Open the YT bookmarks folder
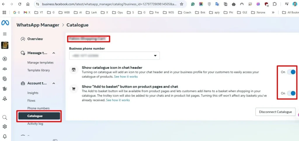This screenshot has height=141, width=299. [39, 12]
